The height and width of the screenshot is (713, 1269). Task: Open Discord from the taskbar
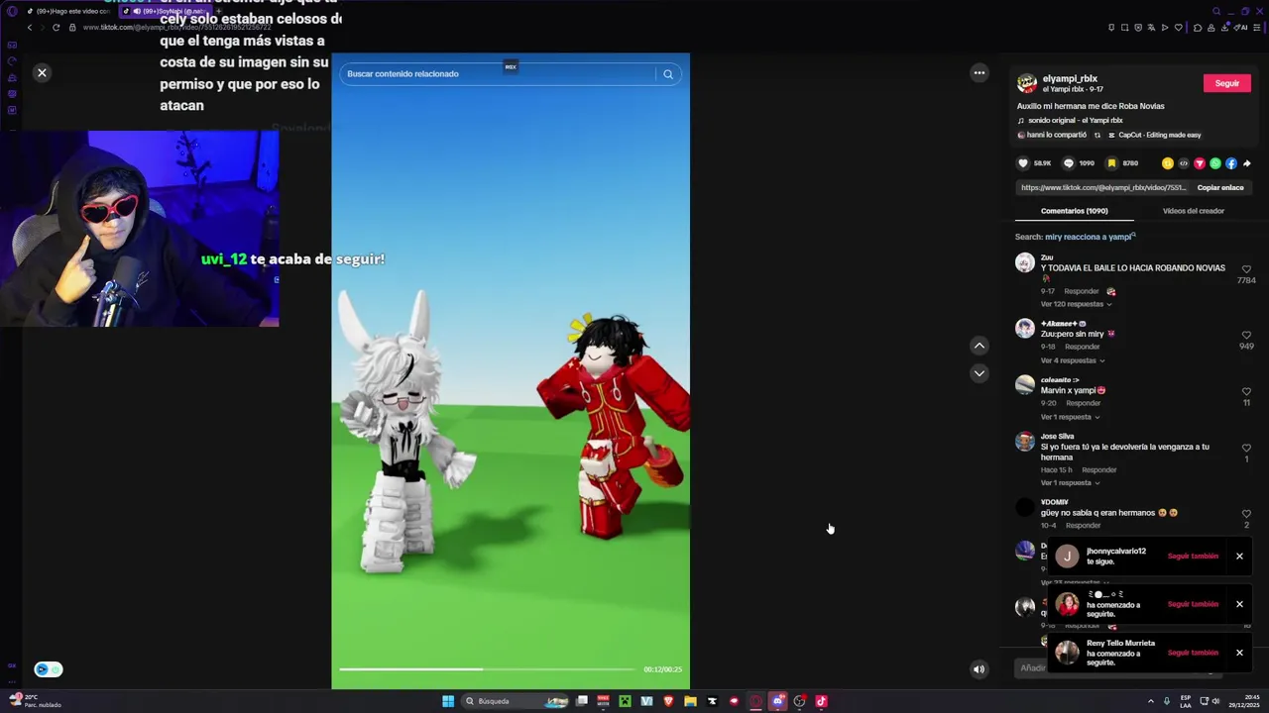(x=777, y=701)
